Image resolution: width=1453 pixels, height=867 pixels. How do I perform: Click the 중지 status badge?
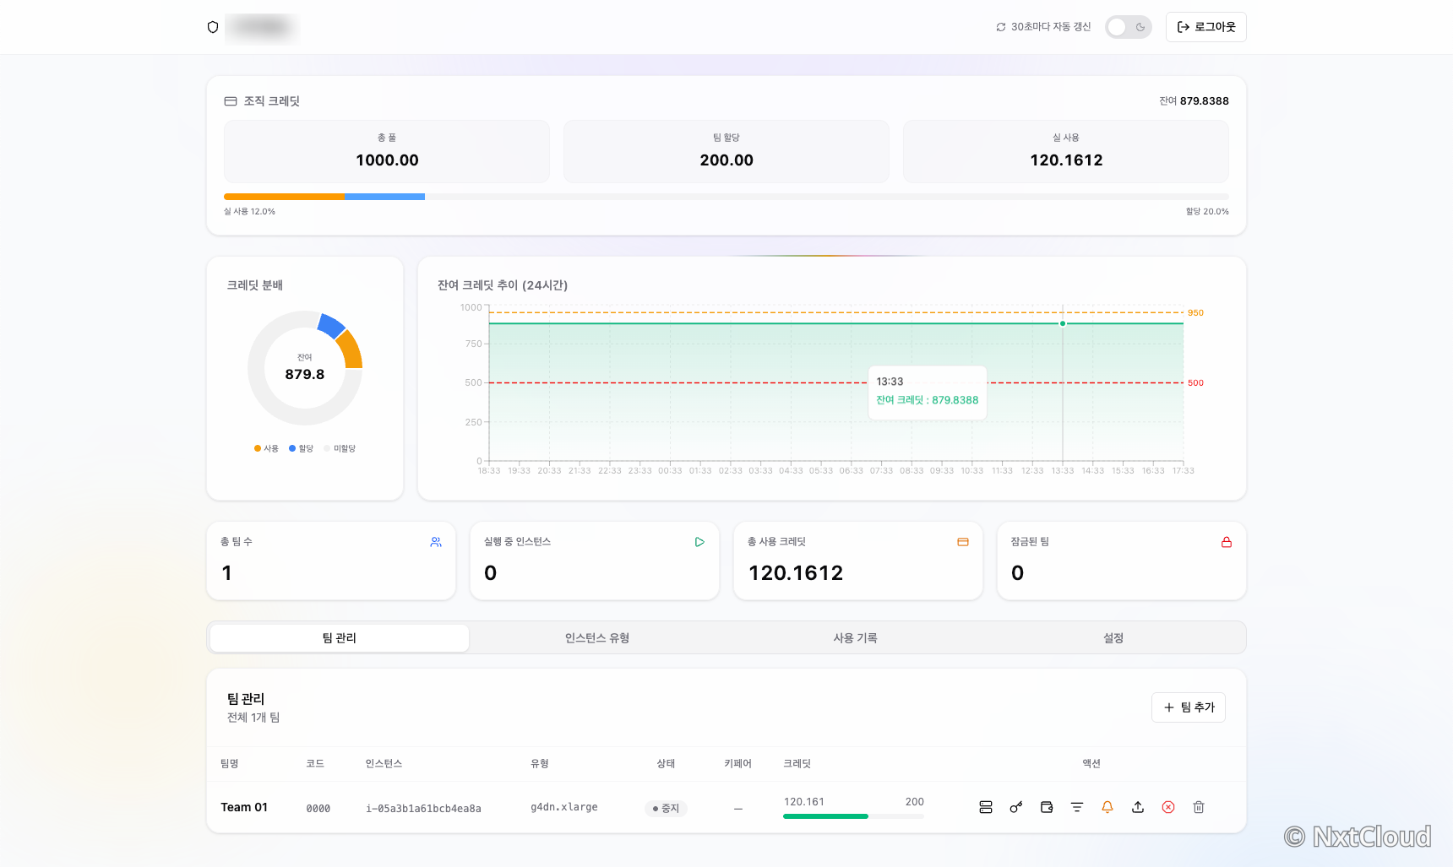[x=666, y=808]
